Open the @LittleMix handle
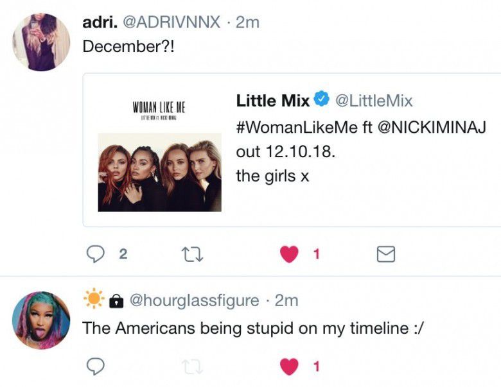The image size is (501, 387). click(x=374, y=101)
